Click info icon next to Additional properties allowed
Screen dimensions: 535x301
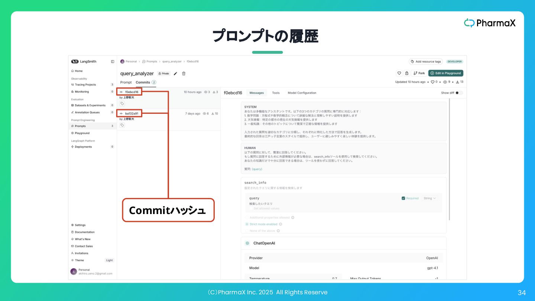click(x=293, y=217)
